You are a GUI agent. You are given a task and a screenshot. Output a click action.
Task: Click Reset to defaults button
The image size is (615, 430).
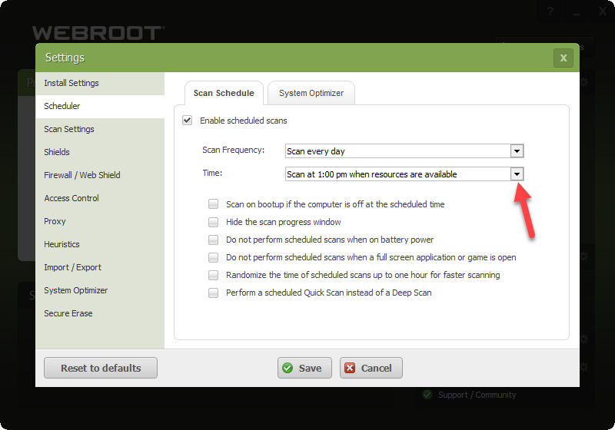[101, 368]
